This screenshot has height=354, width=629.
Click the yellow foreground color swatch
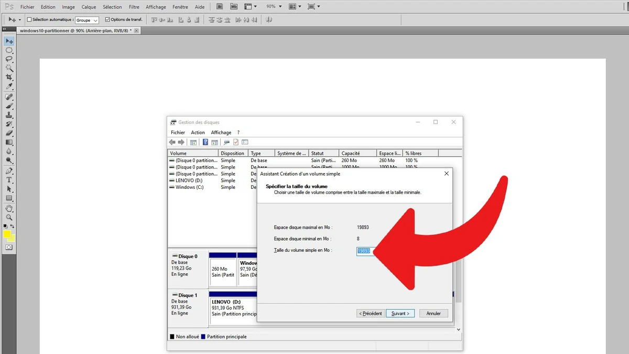tap(7, 234)
